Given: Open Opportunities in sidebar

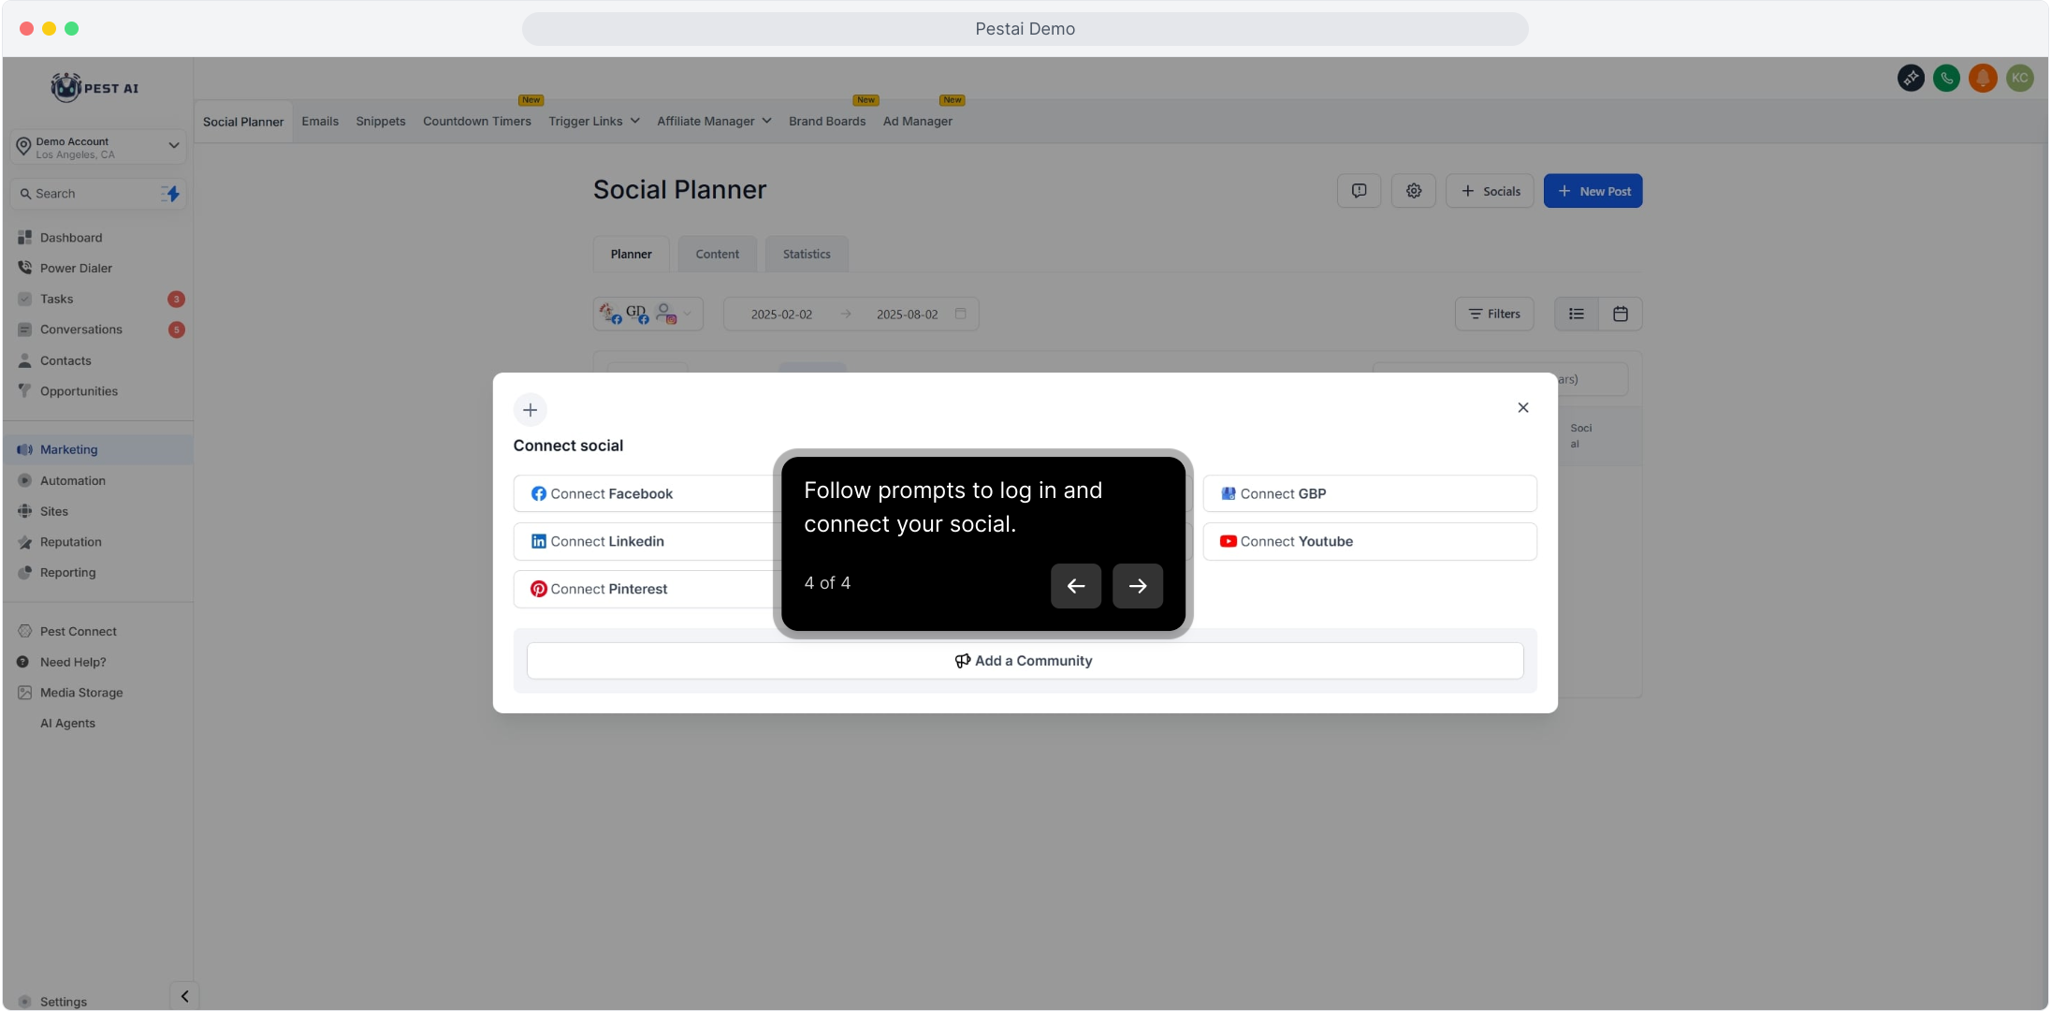Looking at the screenshot, I should 79,391.
